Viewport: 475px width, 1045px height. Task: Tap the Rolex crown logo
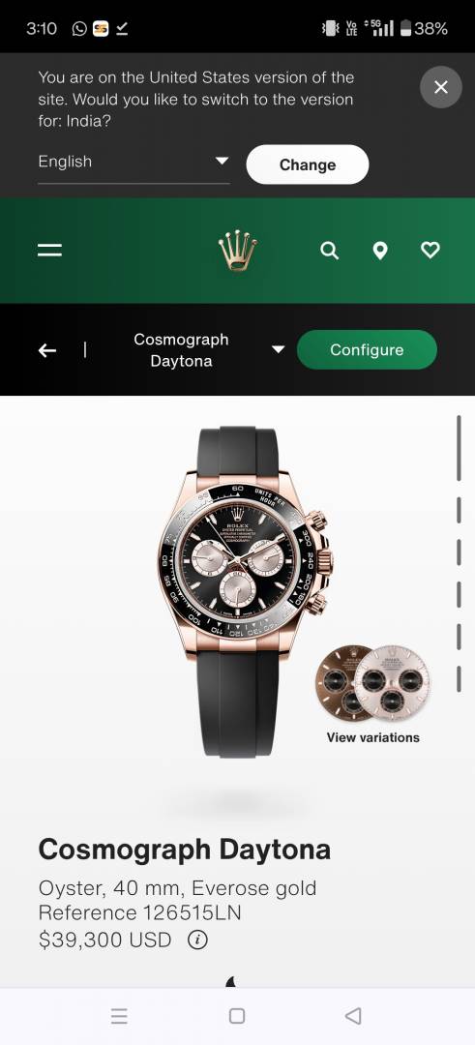(237, 250)
